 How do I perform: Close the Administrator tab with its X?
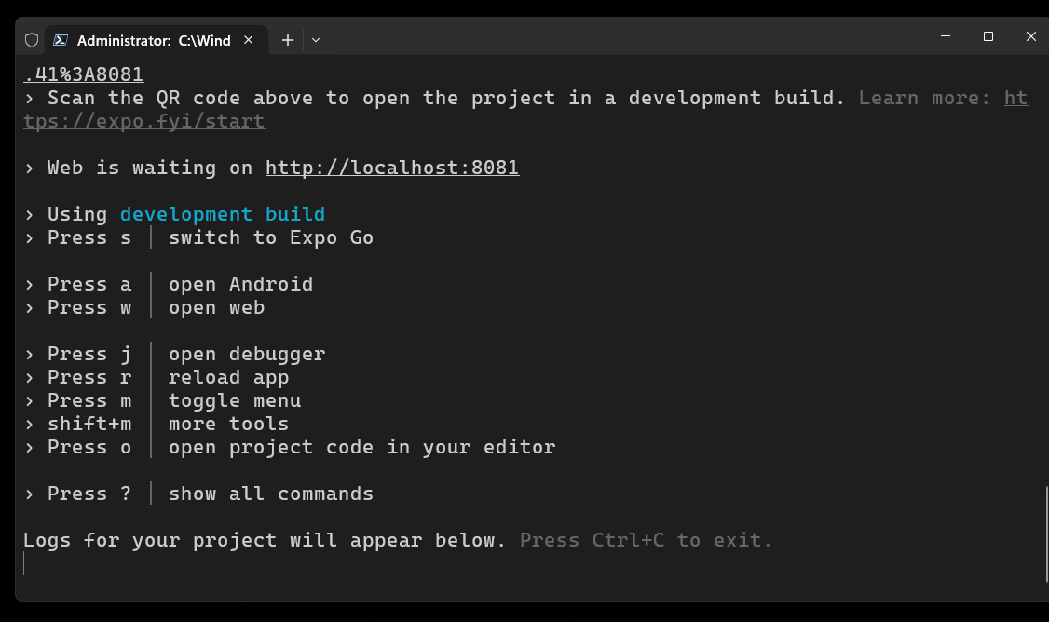(x=248, y=40)
